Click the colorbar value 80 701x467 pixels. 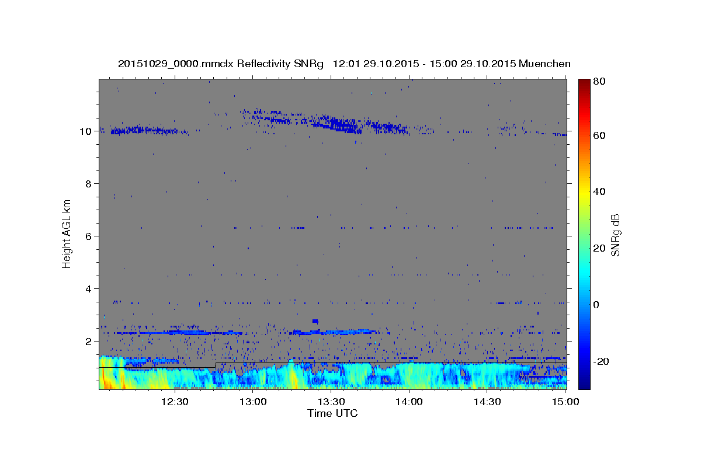point(599,82)
